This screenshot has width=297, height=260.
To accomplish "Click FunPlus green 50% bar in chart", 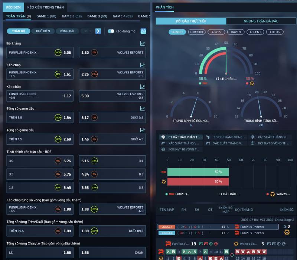I will pos(198,172).
